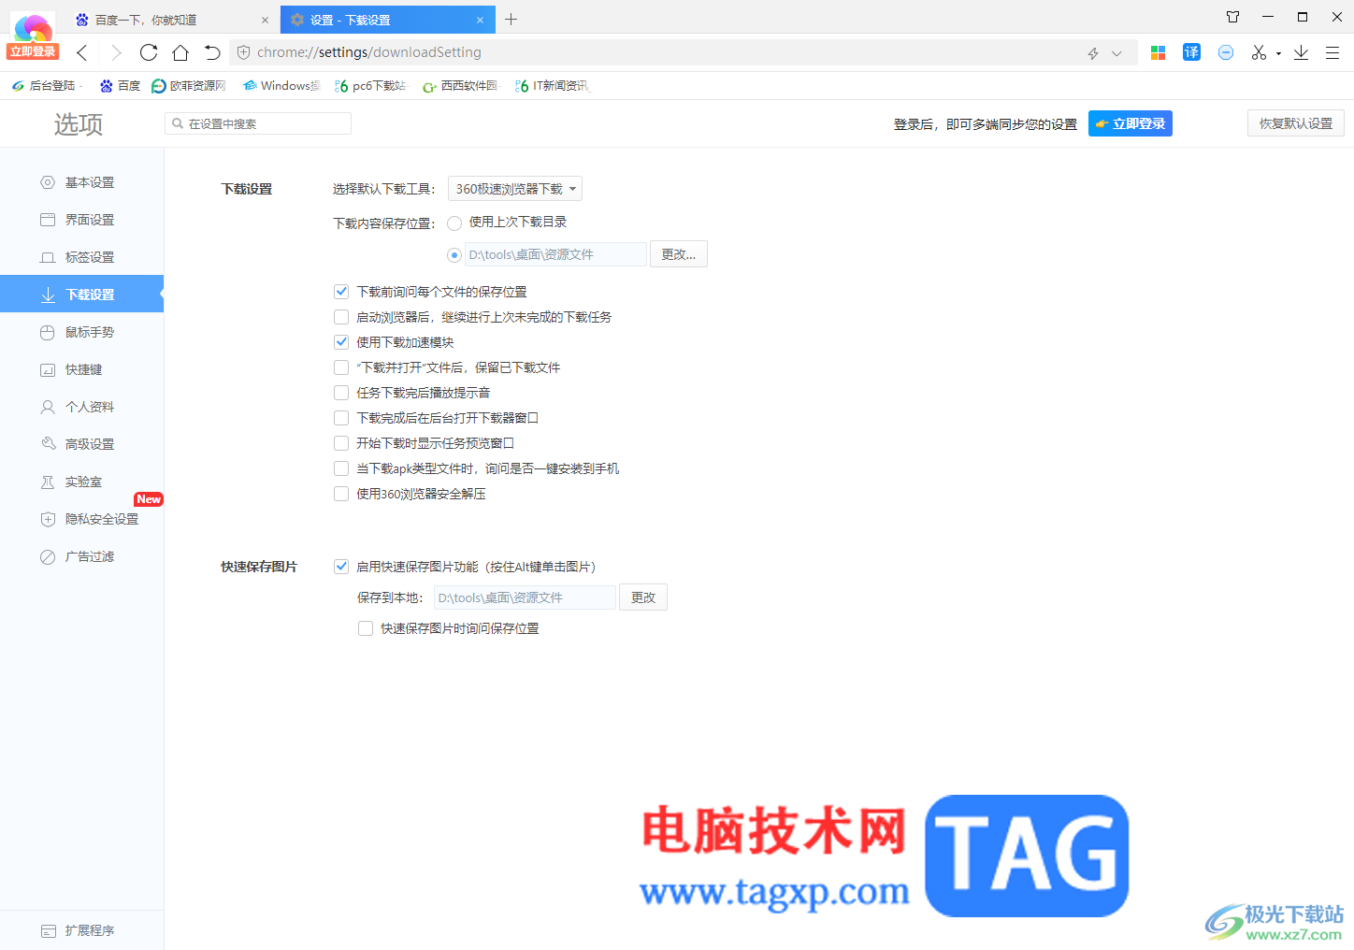The width and height of the screenshot is (1354, 950).
Task: Open the 西西软件园 bookmark
Action: coord(460,86)
